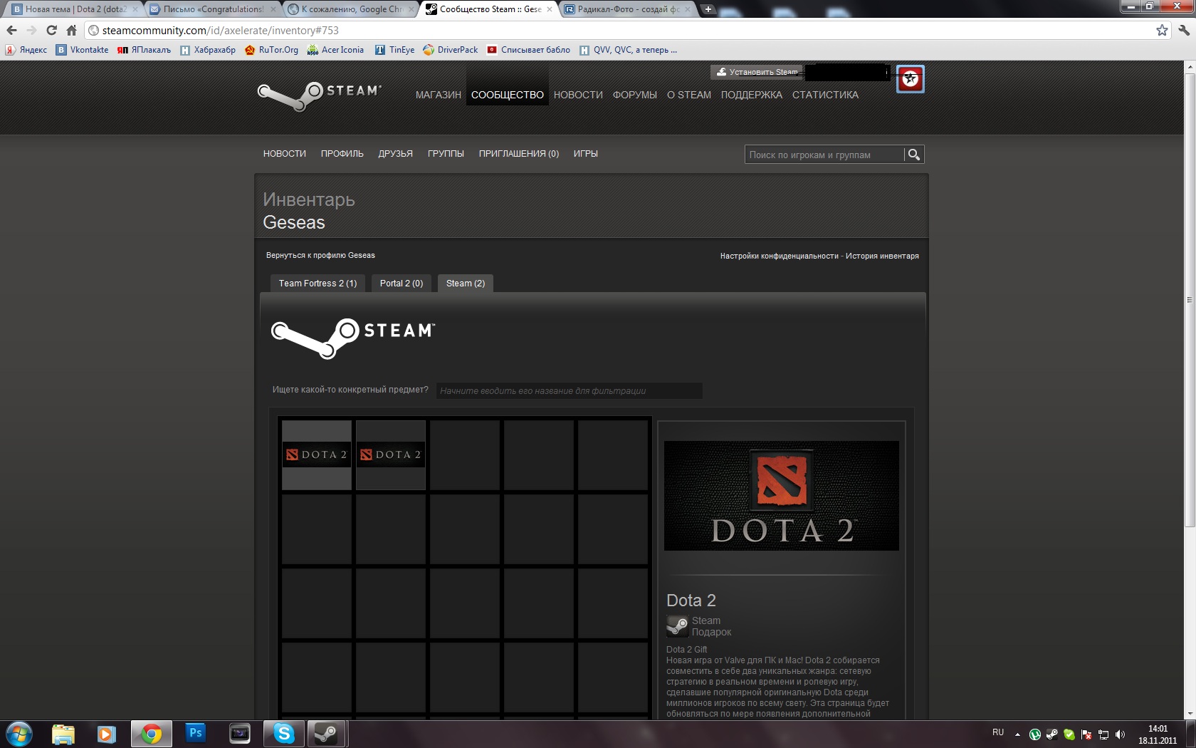Click the page vertical scrollbar thumb
The image size is (1196, 748).
pos(1190,299)
